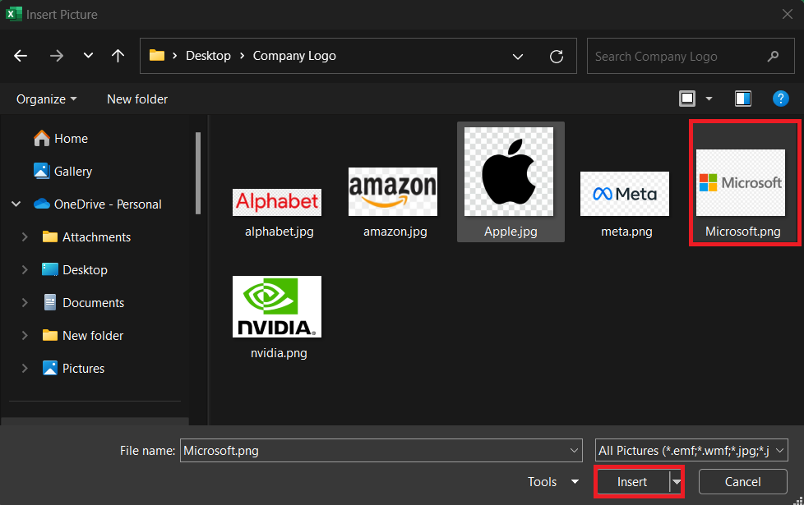
Task: Expand the Pictures node
Action: (x=25, y=368)
